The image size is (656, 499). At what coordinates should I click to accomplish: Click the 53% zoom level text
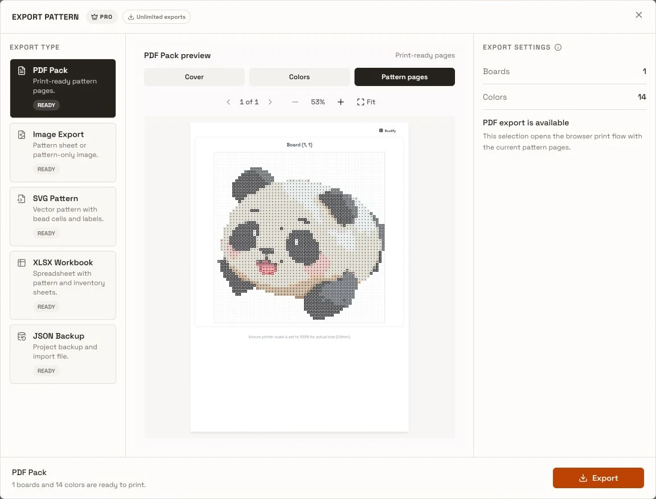click(x=318, y=102)
